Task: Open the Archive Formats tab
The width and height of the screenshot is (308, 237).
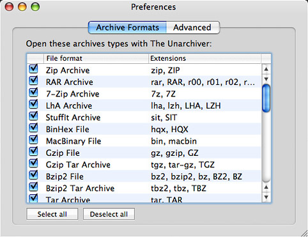Action: pos(127,27)
